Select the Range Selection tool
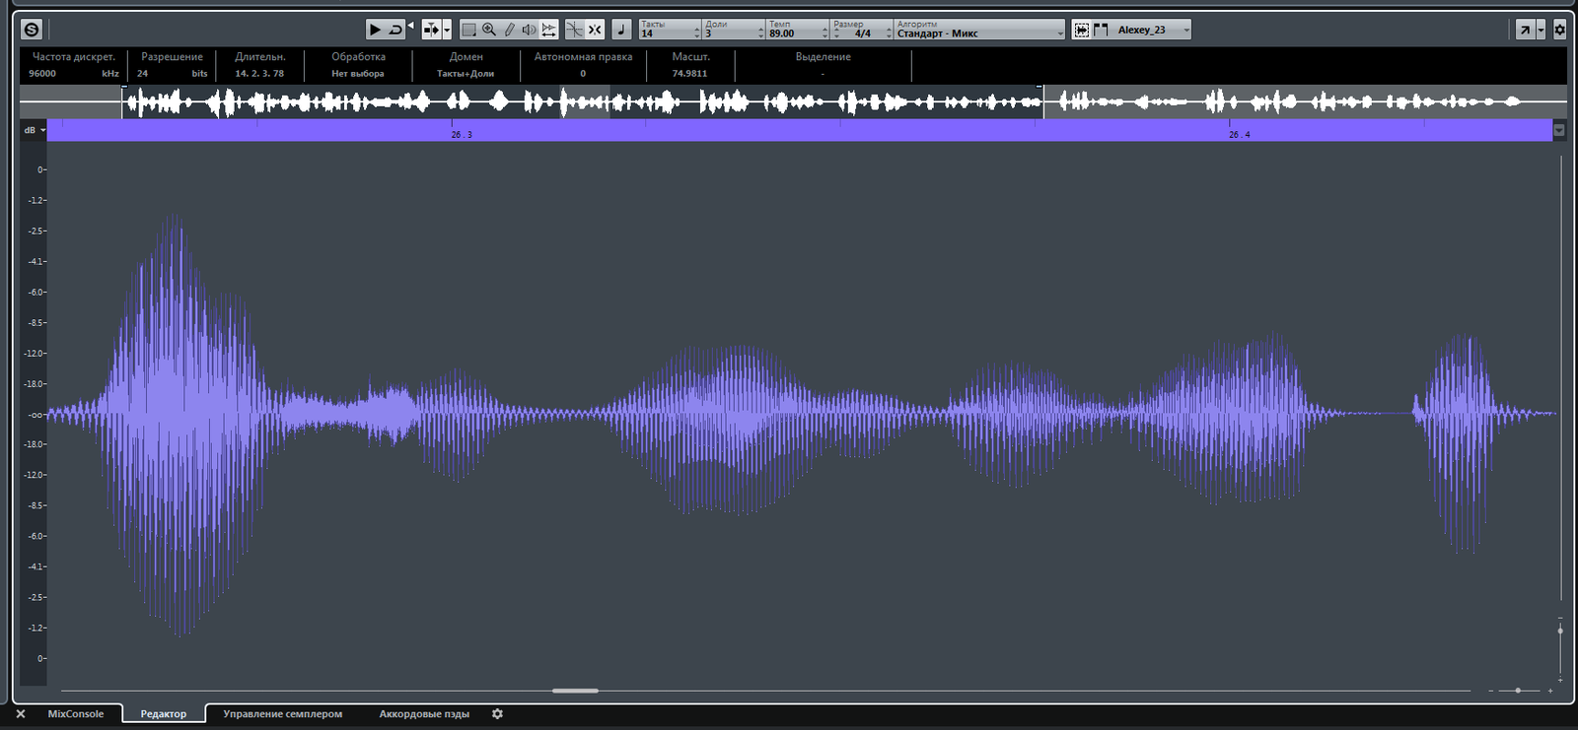Image resolution: width=1578 pixels, height=730 pixels. (468, 30)
